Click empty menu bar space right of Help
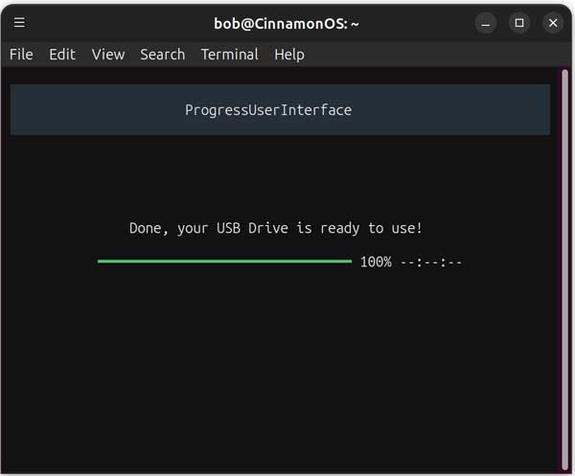 (431, 55)
